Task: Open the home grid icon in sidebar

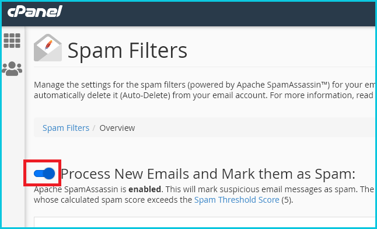Action: [12, 41]
